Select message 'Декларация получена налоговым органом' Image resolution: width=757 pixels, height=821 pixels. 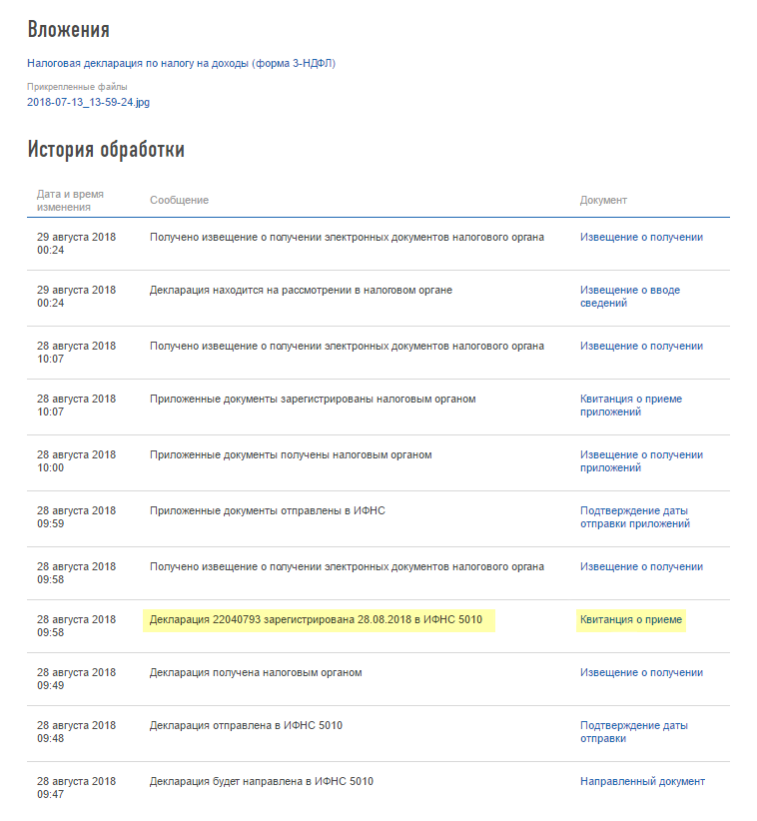tap(256, 673)
